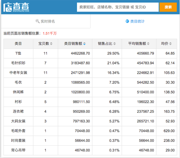Sort by 平均销售额 via its arrow icon
The width and height of the screenshot is (180, 158).
pyautogui.click(x=148, y=44)
